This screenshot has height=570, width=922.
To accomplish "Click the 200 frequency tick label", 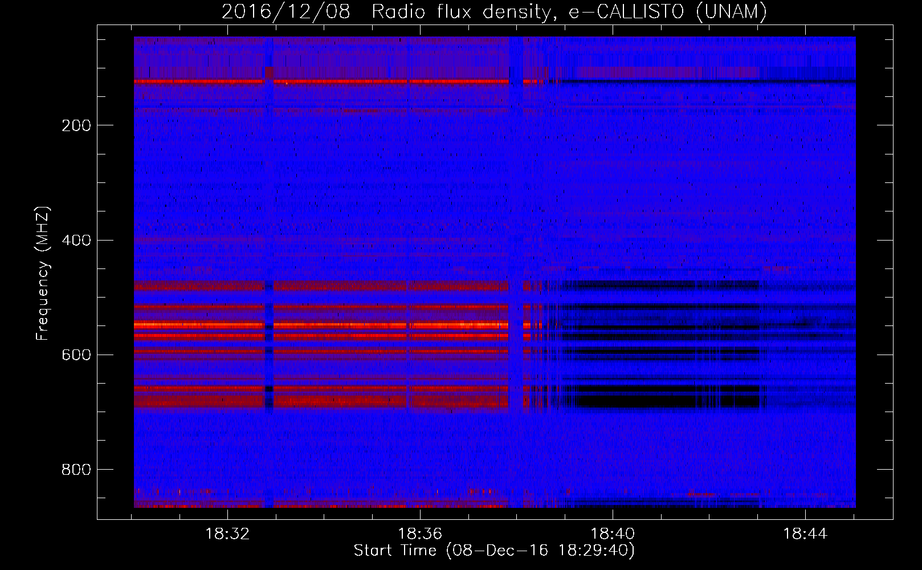I will pos(76,125).
